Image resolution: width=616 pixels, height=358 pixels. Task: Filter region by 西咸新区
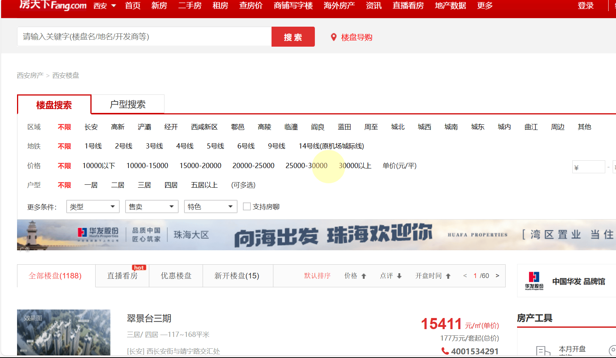point(204,127)
